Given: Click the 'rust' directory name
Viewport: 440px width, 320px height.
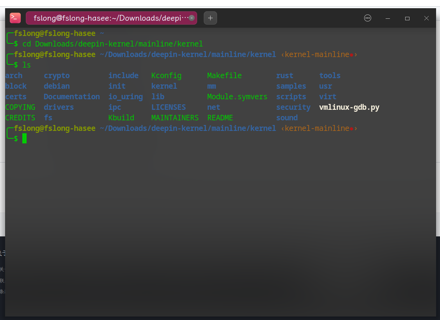Looking at the screenshot, I should coord(285,76).
